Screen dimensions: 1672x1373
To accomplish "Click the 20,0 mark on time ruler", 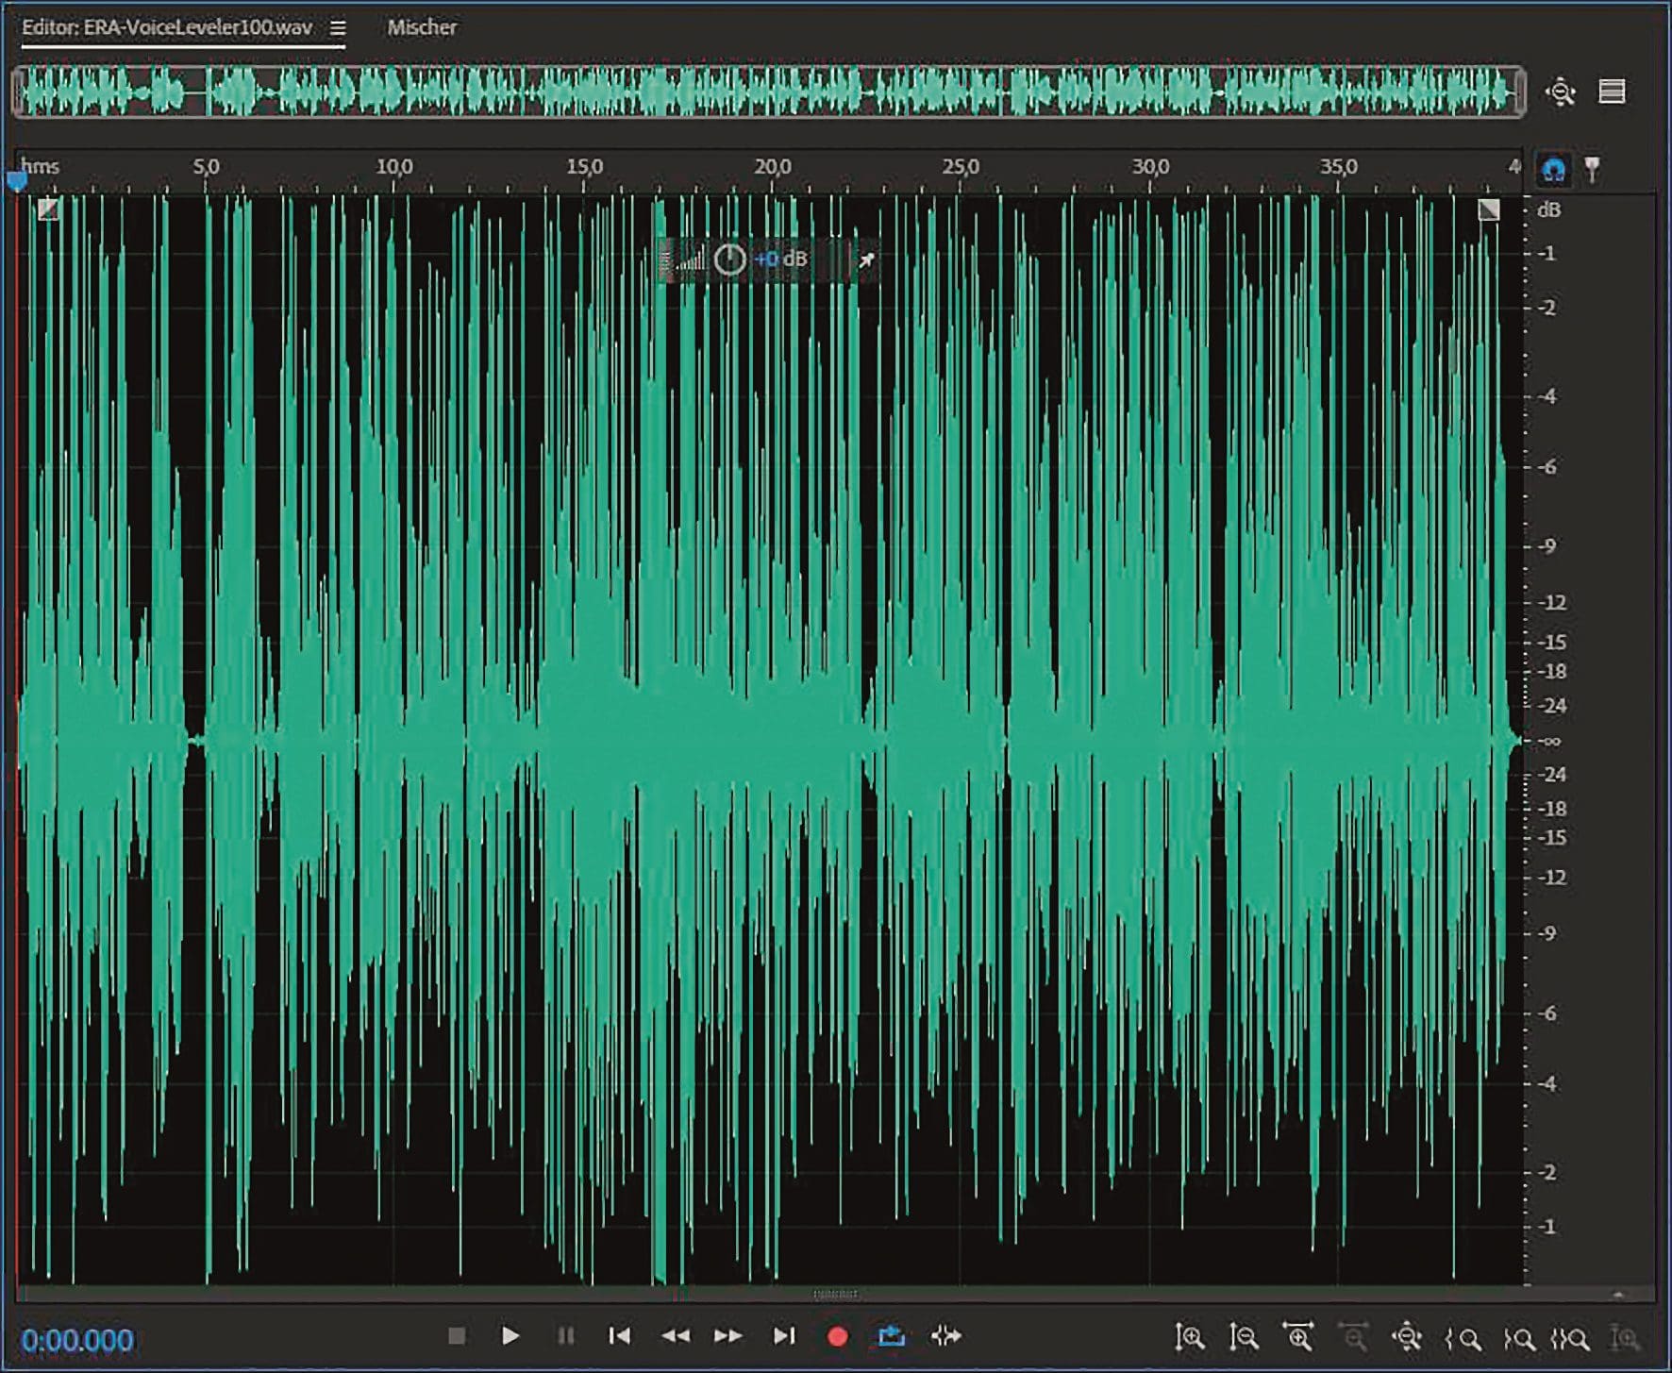I will pos(773,167).
